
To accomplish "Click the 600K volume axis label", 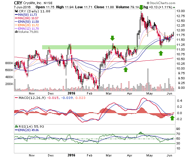I will tap(9, 70).
